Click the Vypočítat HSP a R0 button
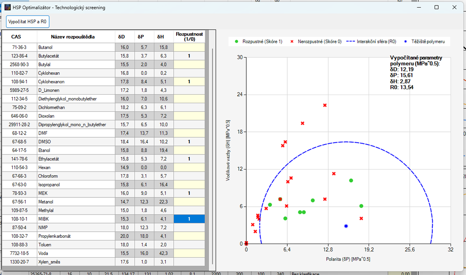 (x=28, y=22)
